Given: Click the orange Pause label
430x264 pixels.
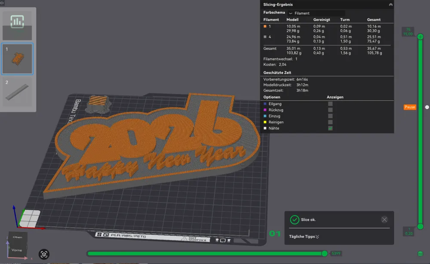Looking at the screenshot, I should 410,107.
